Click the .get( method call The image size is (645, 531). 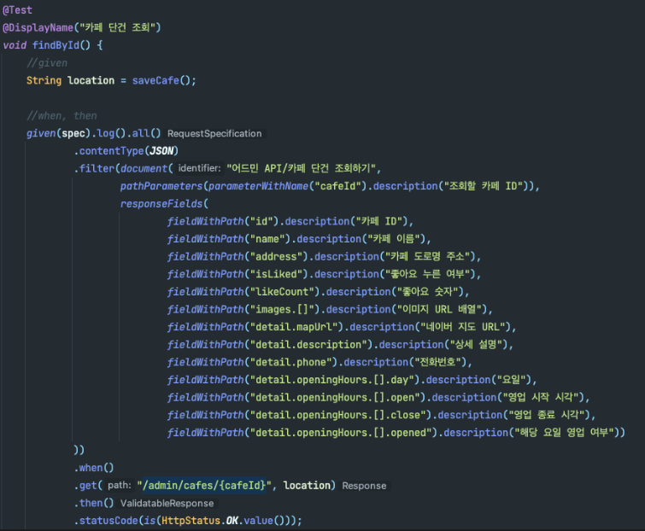(x=88, y=486)
